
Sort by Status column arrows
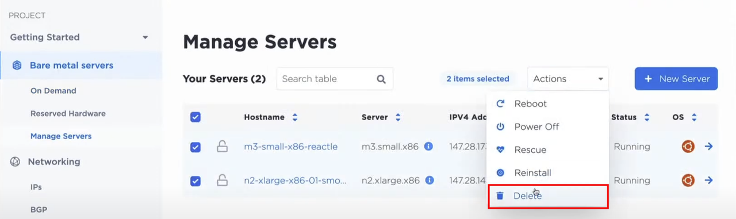point(647,117)
